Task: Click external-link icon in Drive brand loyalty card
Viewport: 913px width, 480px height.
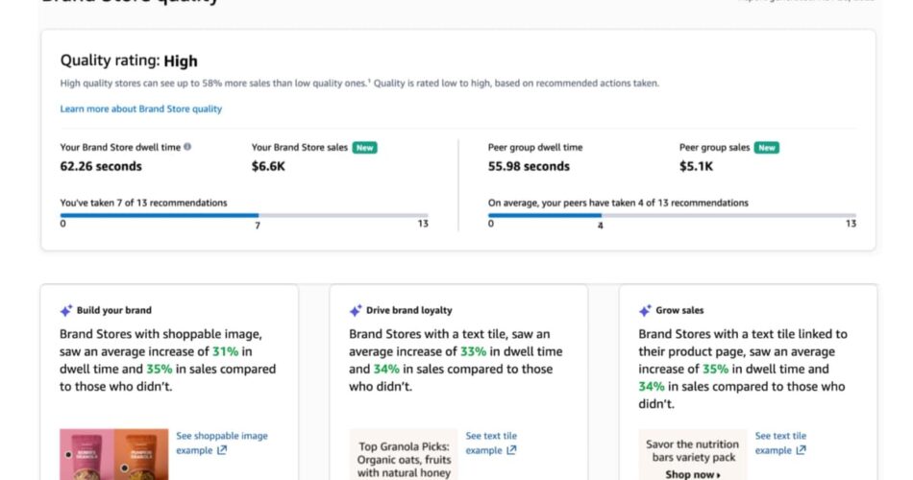Action: click(x=511, y=450)
